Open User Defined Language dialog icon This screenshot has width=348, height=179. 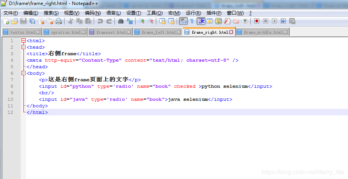209,21
